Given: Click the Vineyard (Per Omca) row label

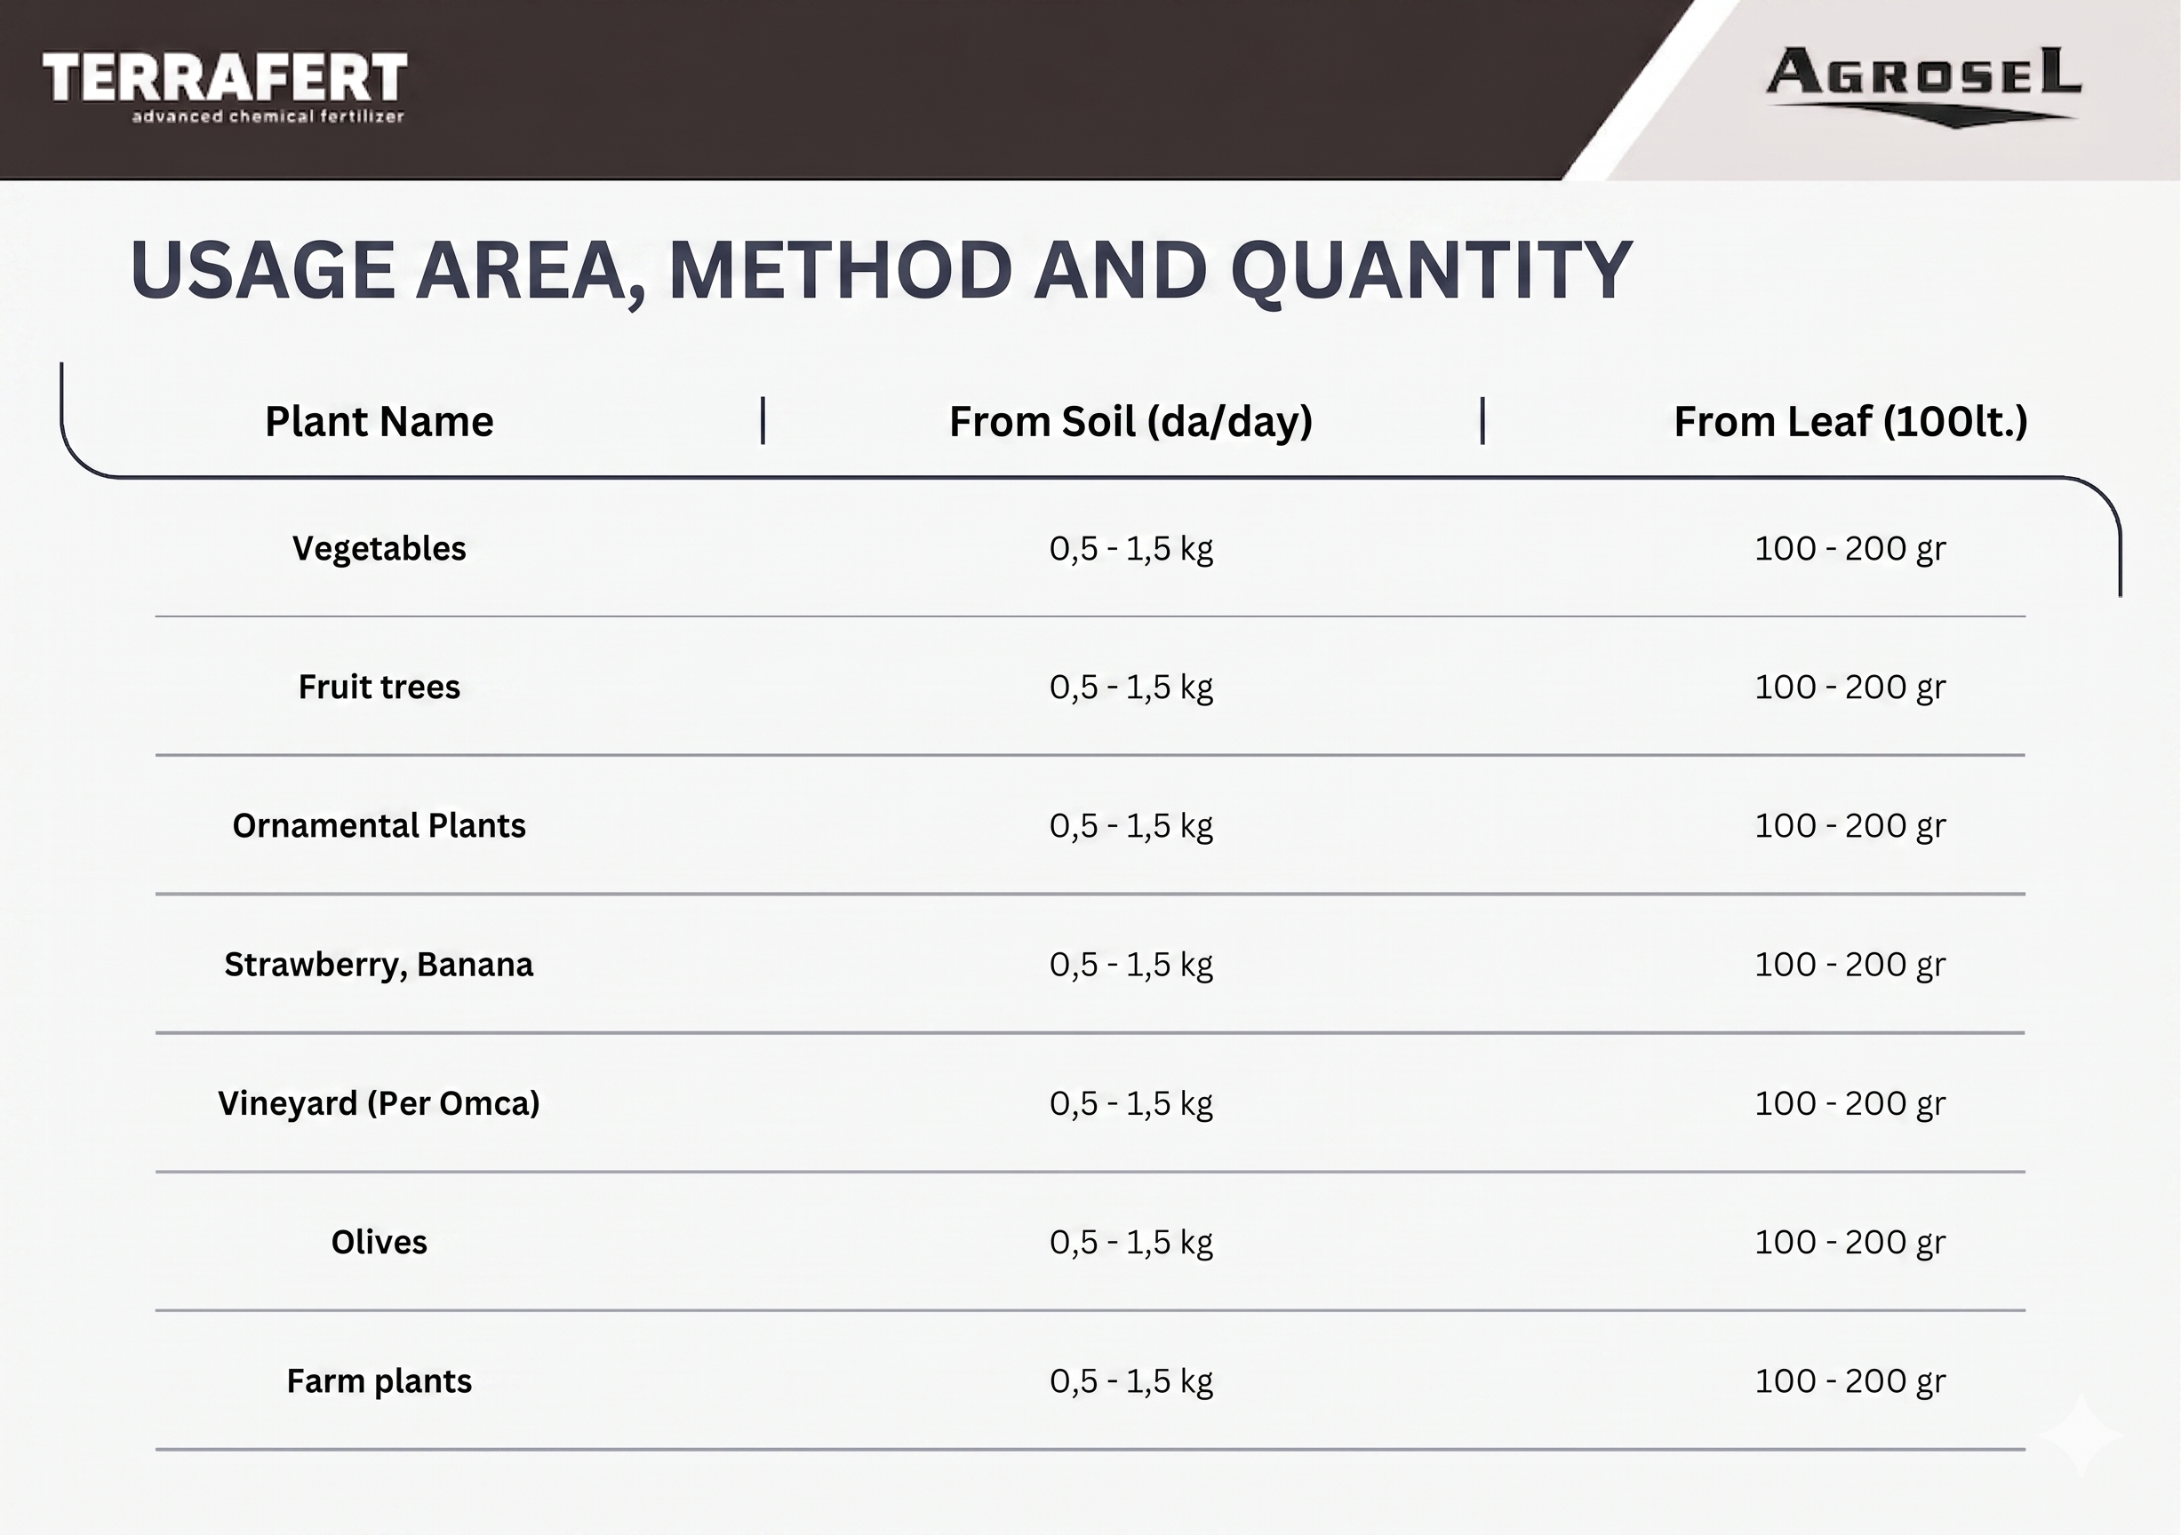Looking at the screenshot, I should [379, 1103].
